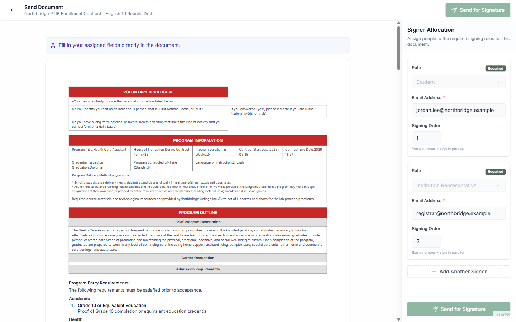
Task: Click the signing order field showing 1
Action: click(426, 138)
